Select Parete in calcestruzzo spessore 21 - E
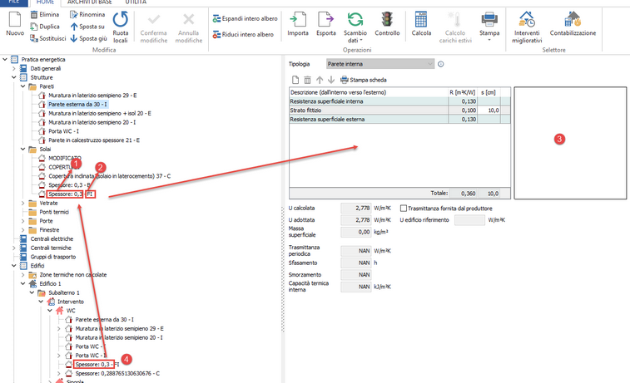 (94, 140)
